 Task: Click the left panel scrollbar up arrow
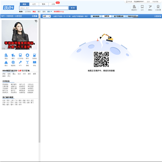(x=40, y=15)
